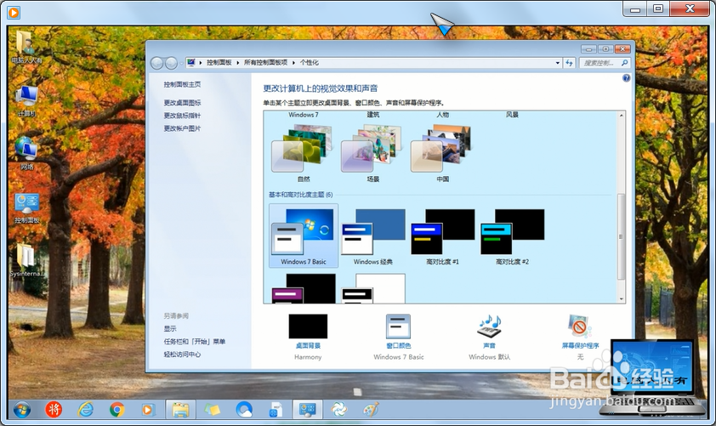Open 屏幕保护程序 settings icon
The width and height of the screenshot is (716, 426).
579,326
